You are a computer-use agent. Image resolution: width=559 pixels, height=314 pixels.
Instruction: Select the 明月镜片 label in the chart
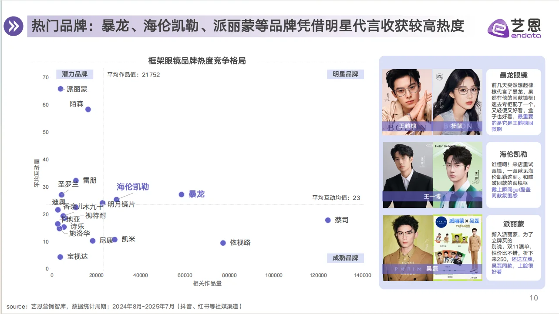coord(121,204)
